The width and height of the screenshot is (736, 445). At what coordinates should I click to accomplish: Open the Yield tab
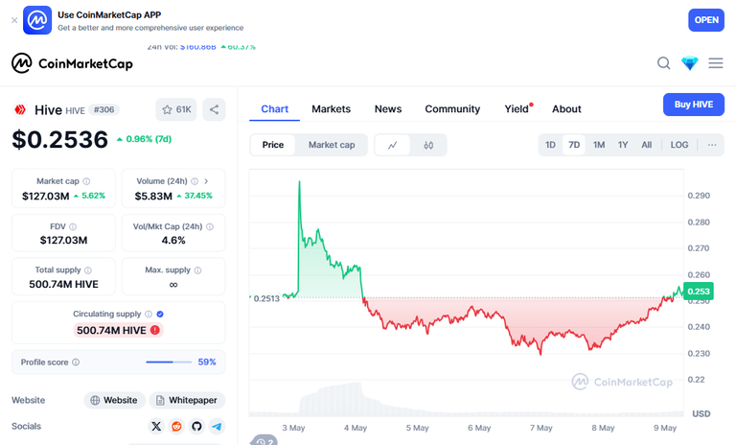517,109
